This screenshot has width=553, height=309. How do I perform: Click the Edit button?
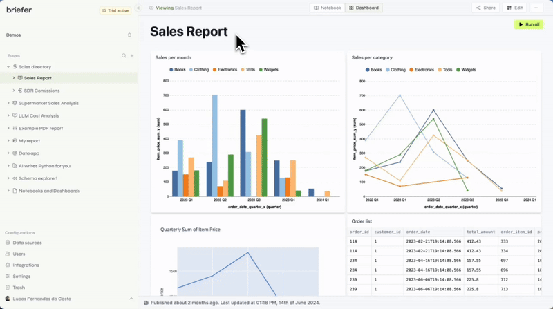point(514,8)
